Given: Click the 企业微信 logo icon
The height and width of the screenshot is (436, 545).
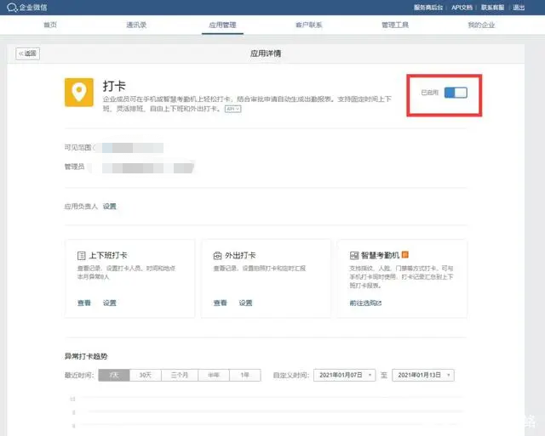Looking at the screenshot, I should pos(11,8).
